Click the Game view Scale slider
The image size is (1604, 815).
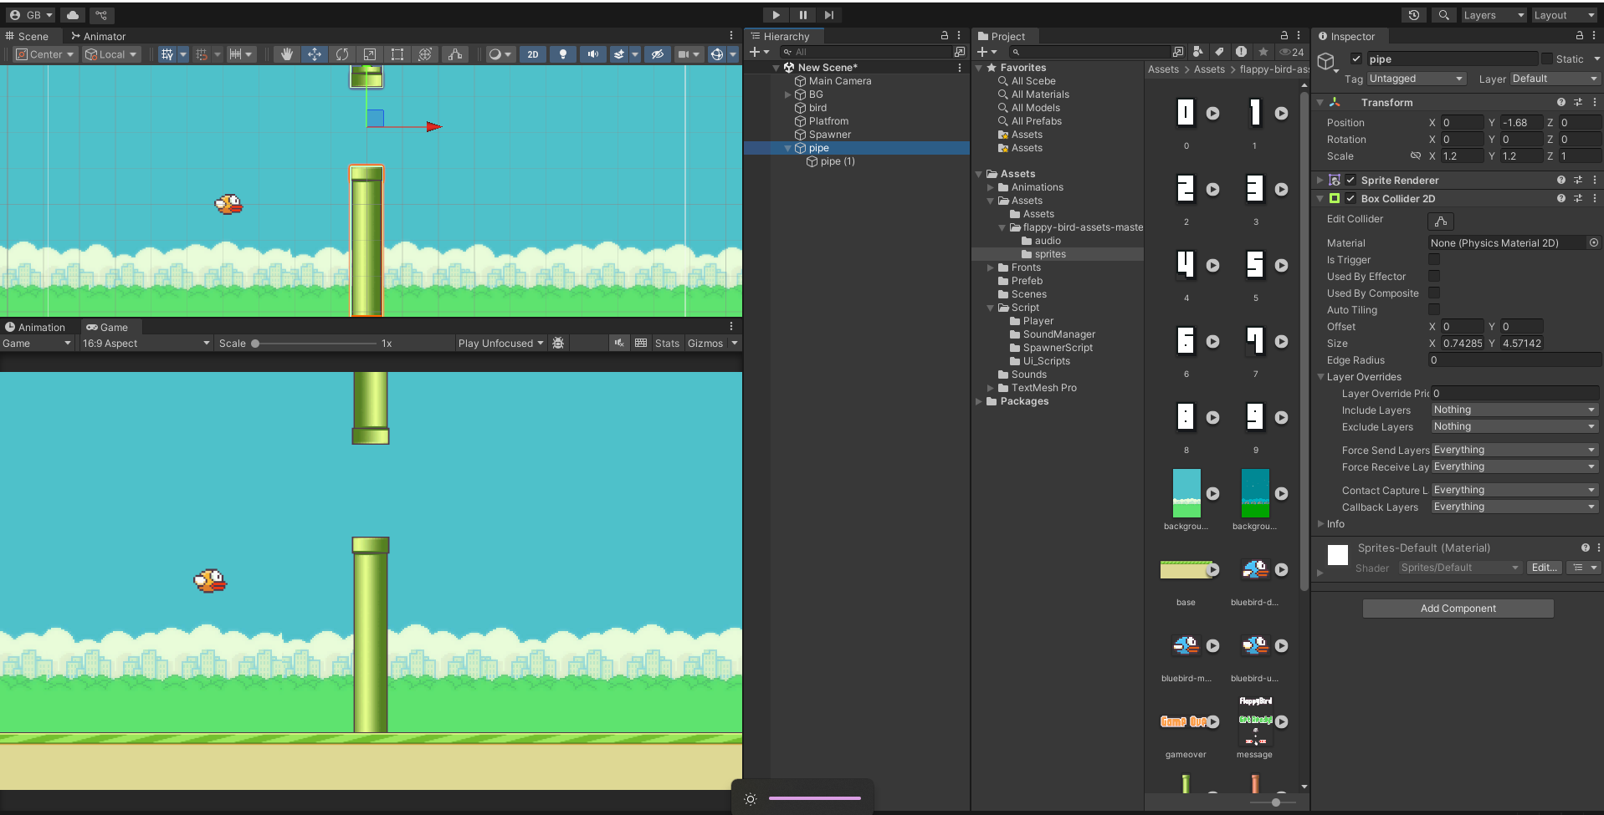(314, 344)
